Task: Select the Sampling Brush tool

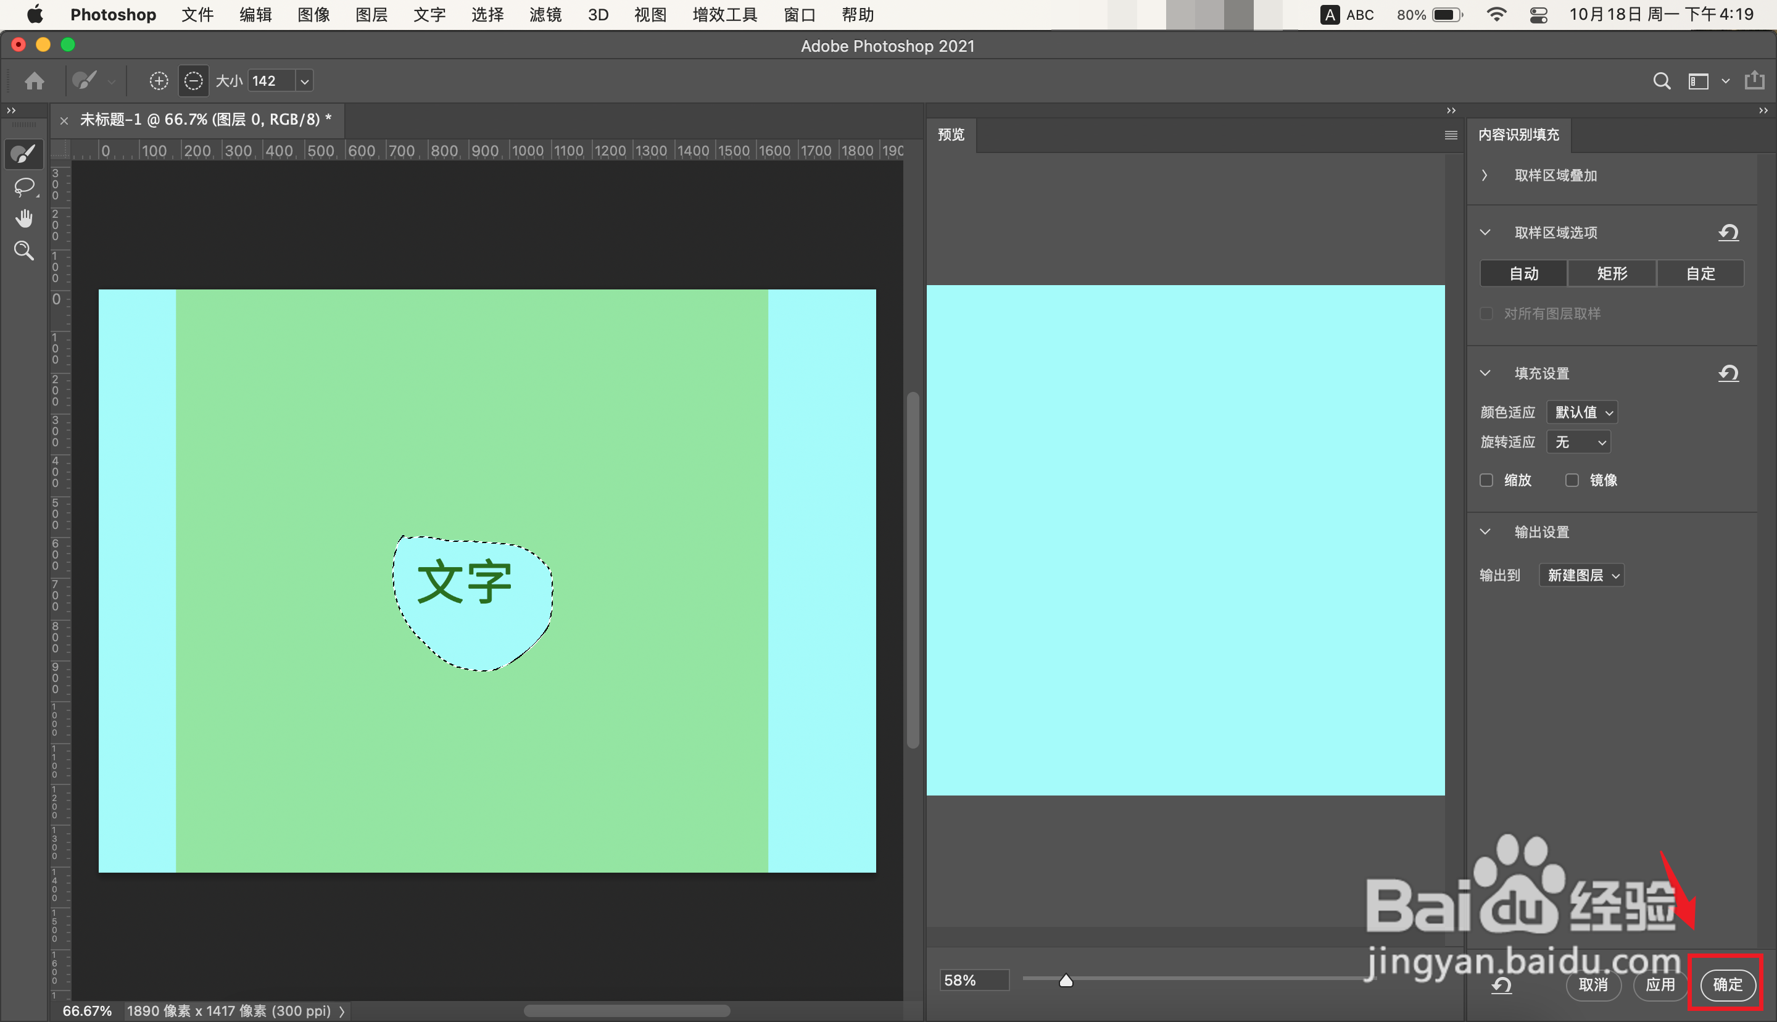Action: click(24, 154)
